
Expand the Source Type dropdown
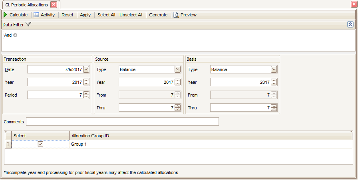tap(177, 69)
